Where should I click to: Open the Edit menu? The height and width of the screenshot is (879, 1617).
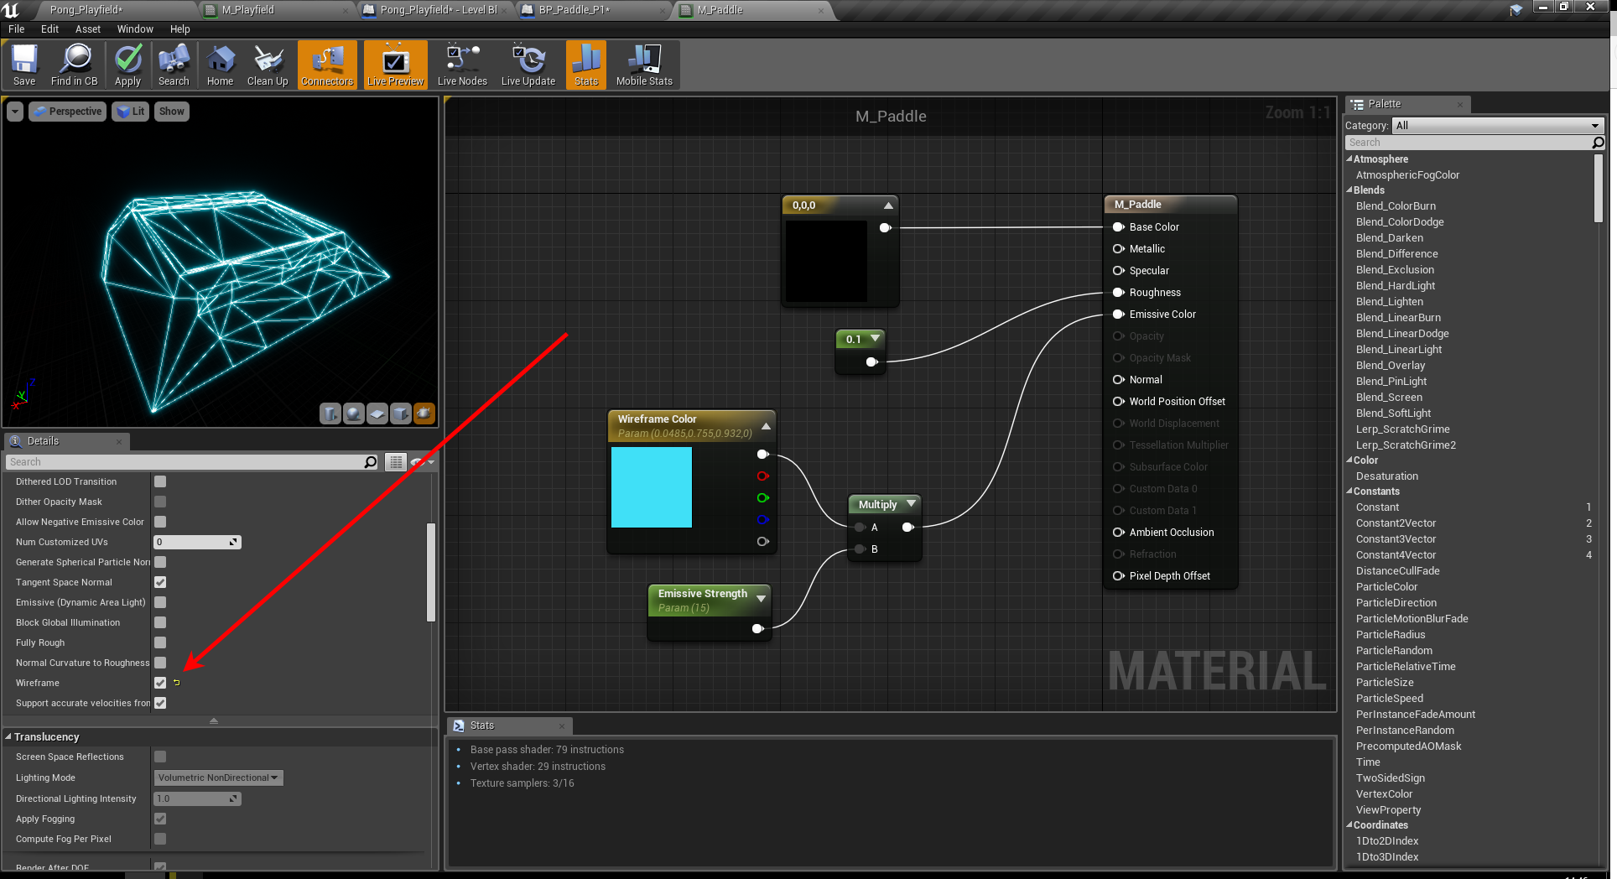pyautogui.click(x=49, y=29)
